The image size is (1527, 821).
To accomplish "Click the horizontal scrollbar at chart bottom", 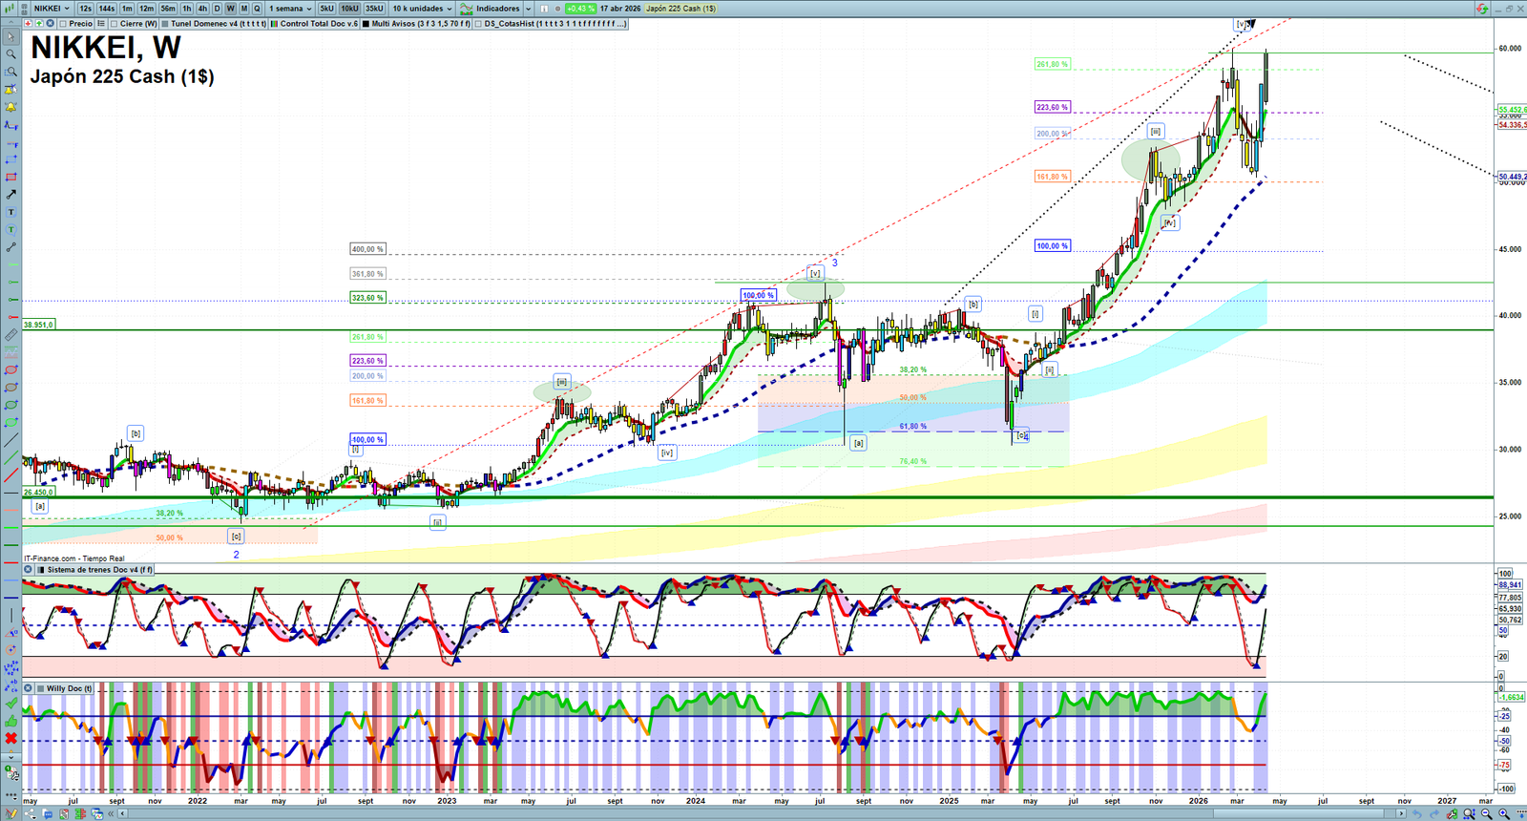I will tap(763, 813).
